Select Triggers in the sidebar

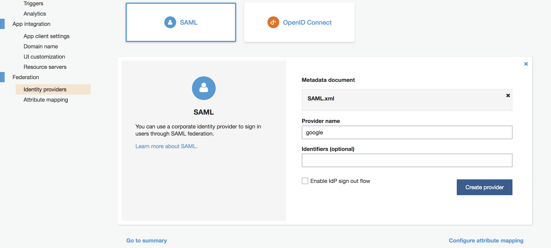pyautogui.click(x=33, y=4)
